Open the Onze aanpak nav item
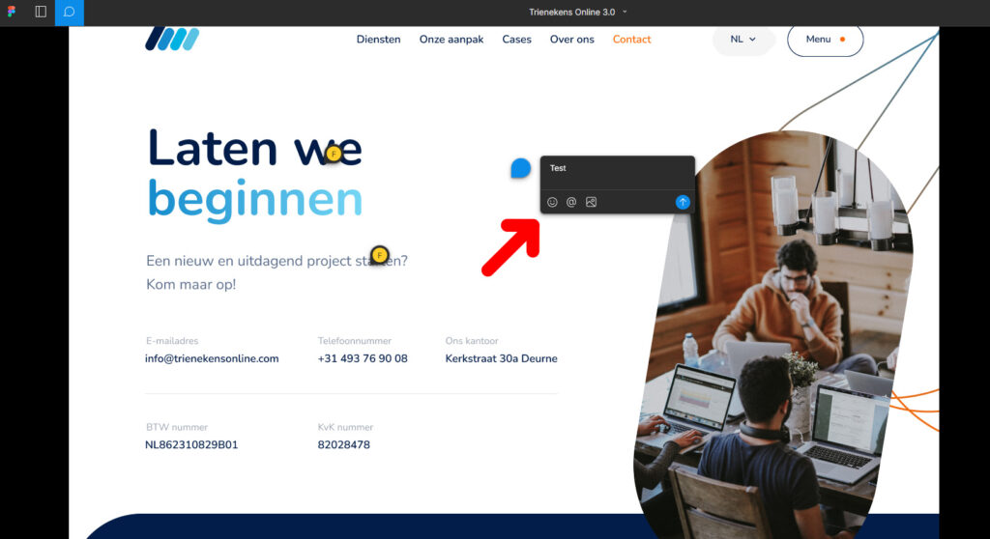 (451, 40)
